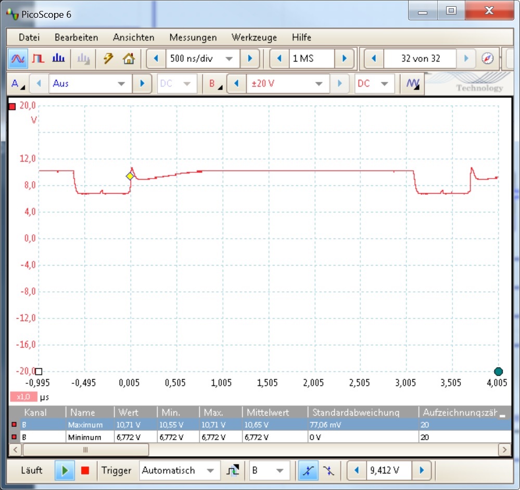Open the buffer navigator compass icon
Screen dimensions: 520x490
pyautogui.click(x=487, y=59)
